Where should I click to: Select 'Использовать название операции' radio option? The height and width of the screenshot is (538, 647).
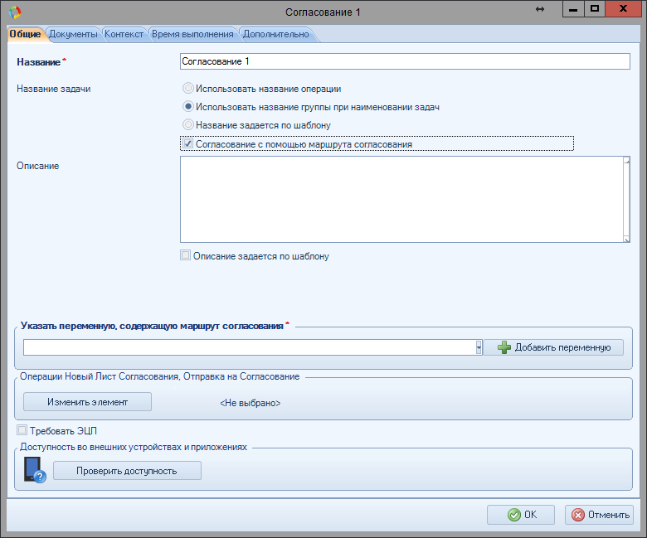tap(188, 88)
